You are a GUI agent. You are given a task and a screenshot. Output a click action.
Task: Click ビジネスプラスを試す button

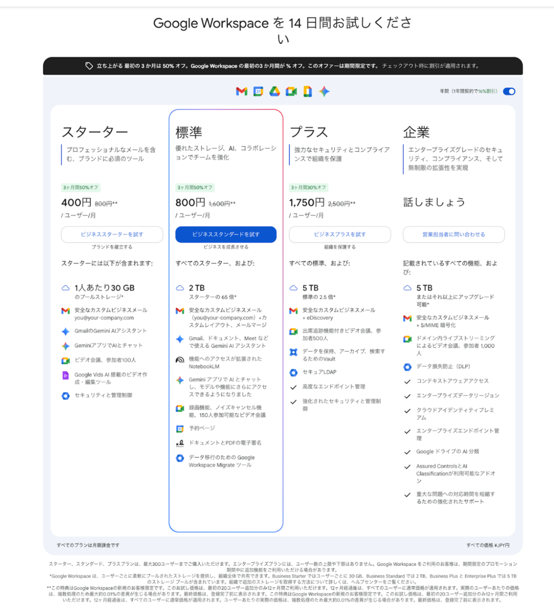pos(340,235)
